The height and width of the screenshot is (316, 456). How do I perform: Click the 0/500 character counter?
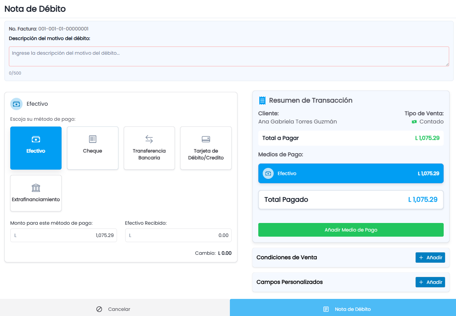[x=15, y=73]
